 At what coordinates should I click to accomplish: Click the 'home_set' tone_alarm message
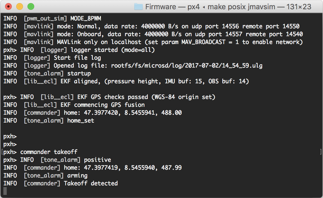click(81, 121)
